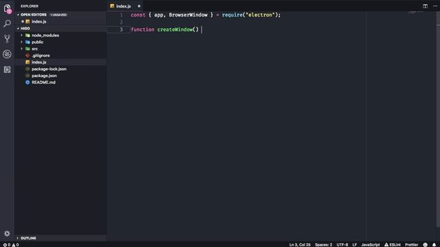Click the package.json file icon
Viewport: 440px width, 247px height.
pyautogui.click(x=27, y=75)
